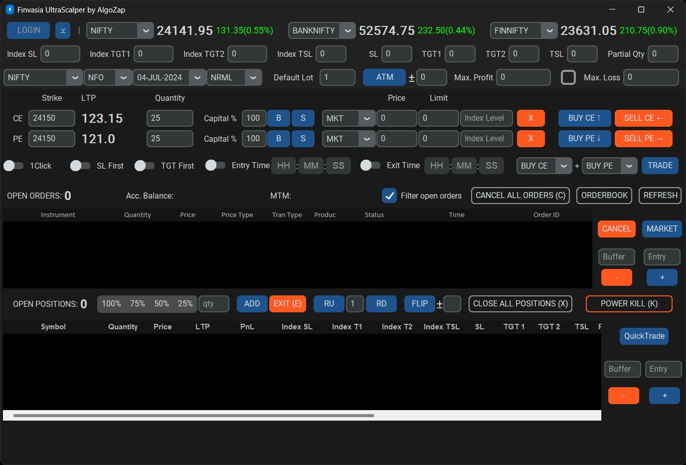The width and height of the screenshot is (686, 465).
Task: Click the ADD position button
Action: pyautogui.click(x=252, y=304)
